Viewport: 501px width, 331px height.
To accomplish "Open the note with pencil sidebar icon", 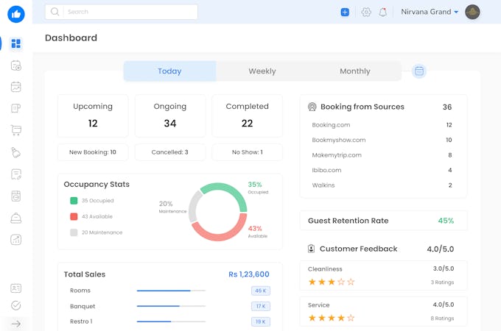I will point(16,174).
